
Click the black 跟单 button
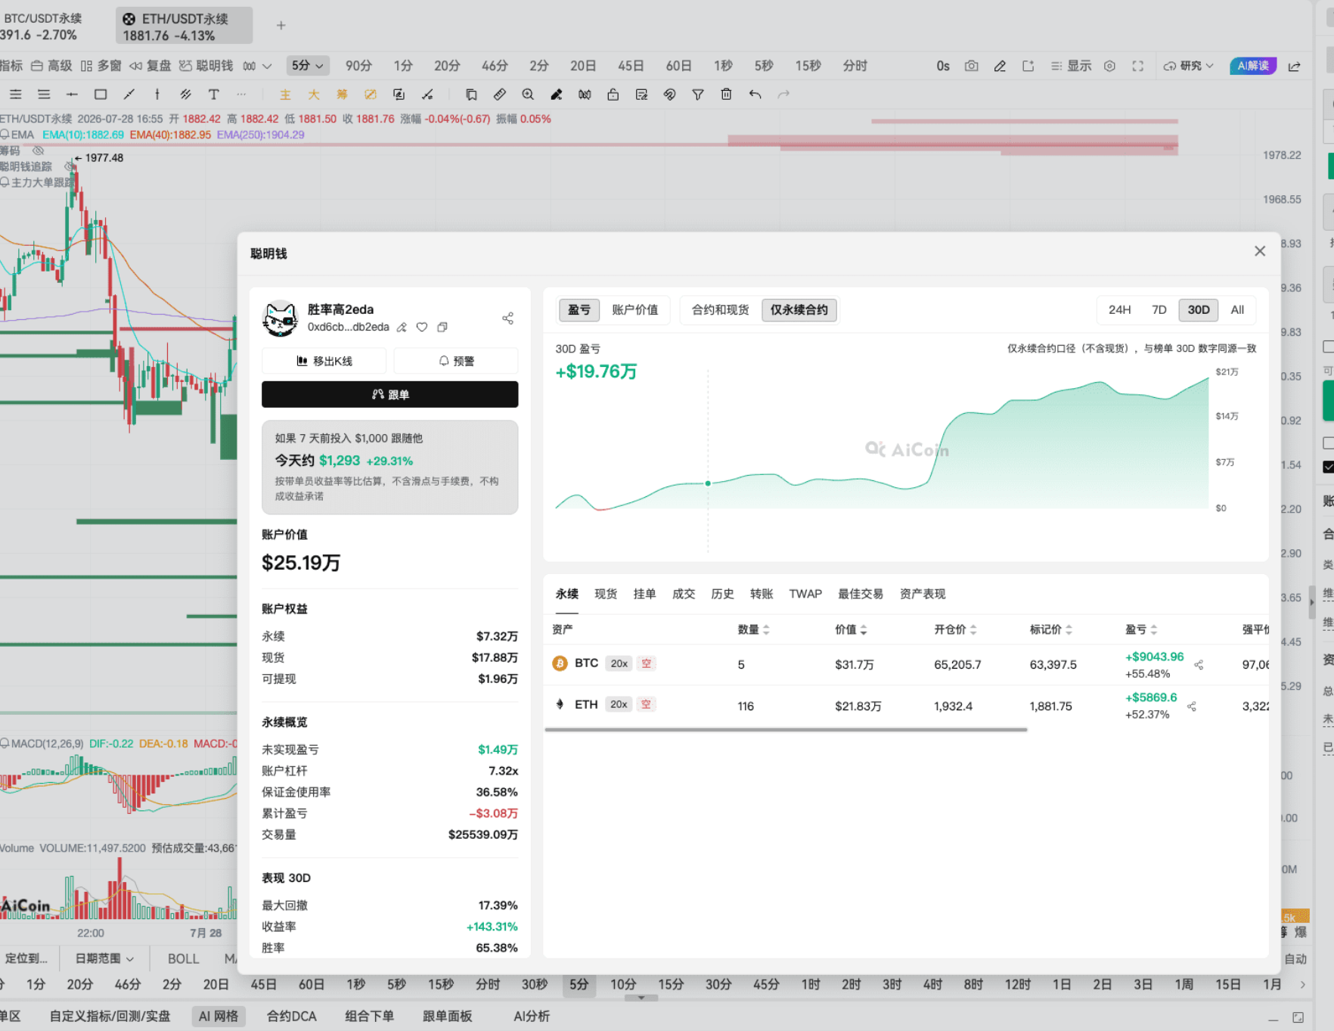(x=389, y=394)
